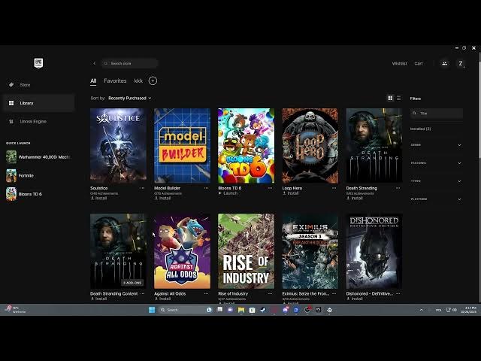Launch Bloons TD 6

tap(228, 193)
